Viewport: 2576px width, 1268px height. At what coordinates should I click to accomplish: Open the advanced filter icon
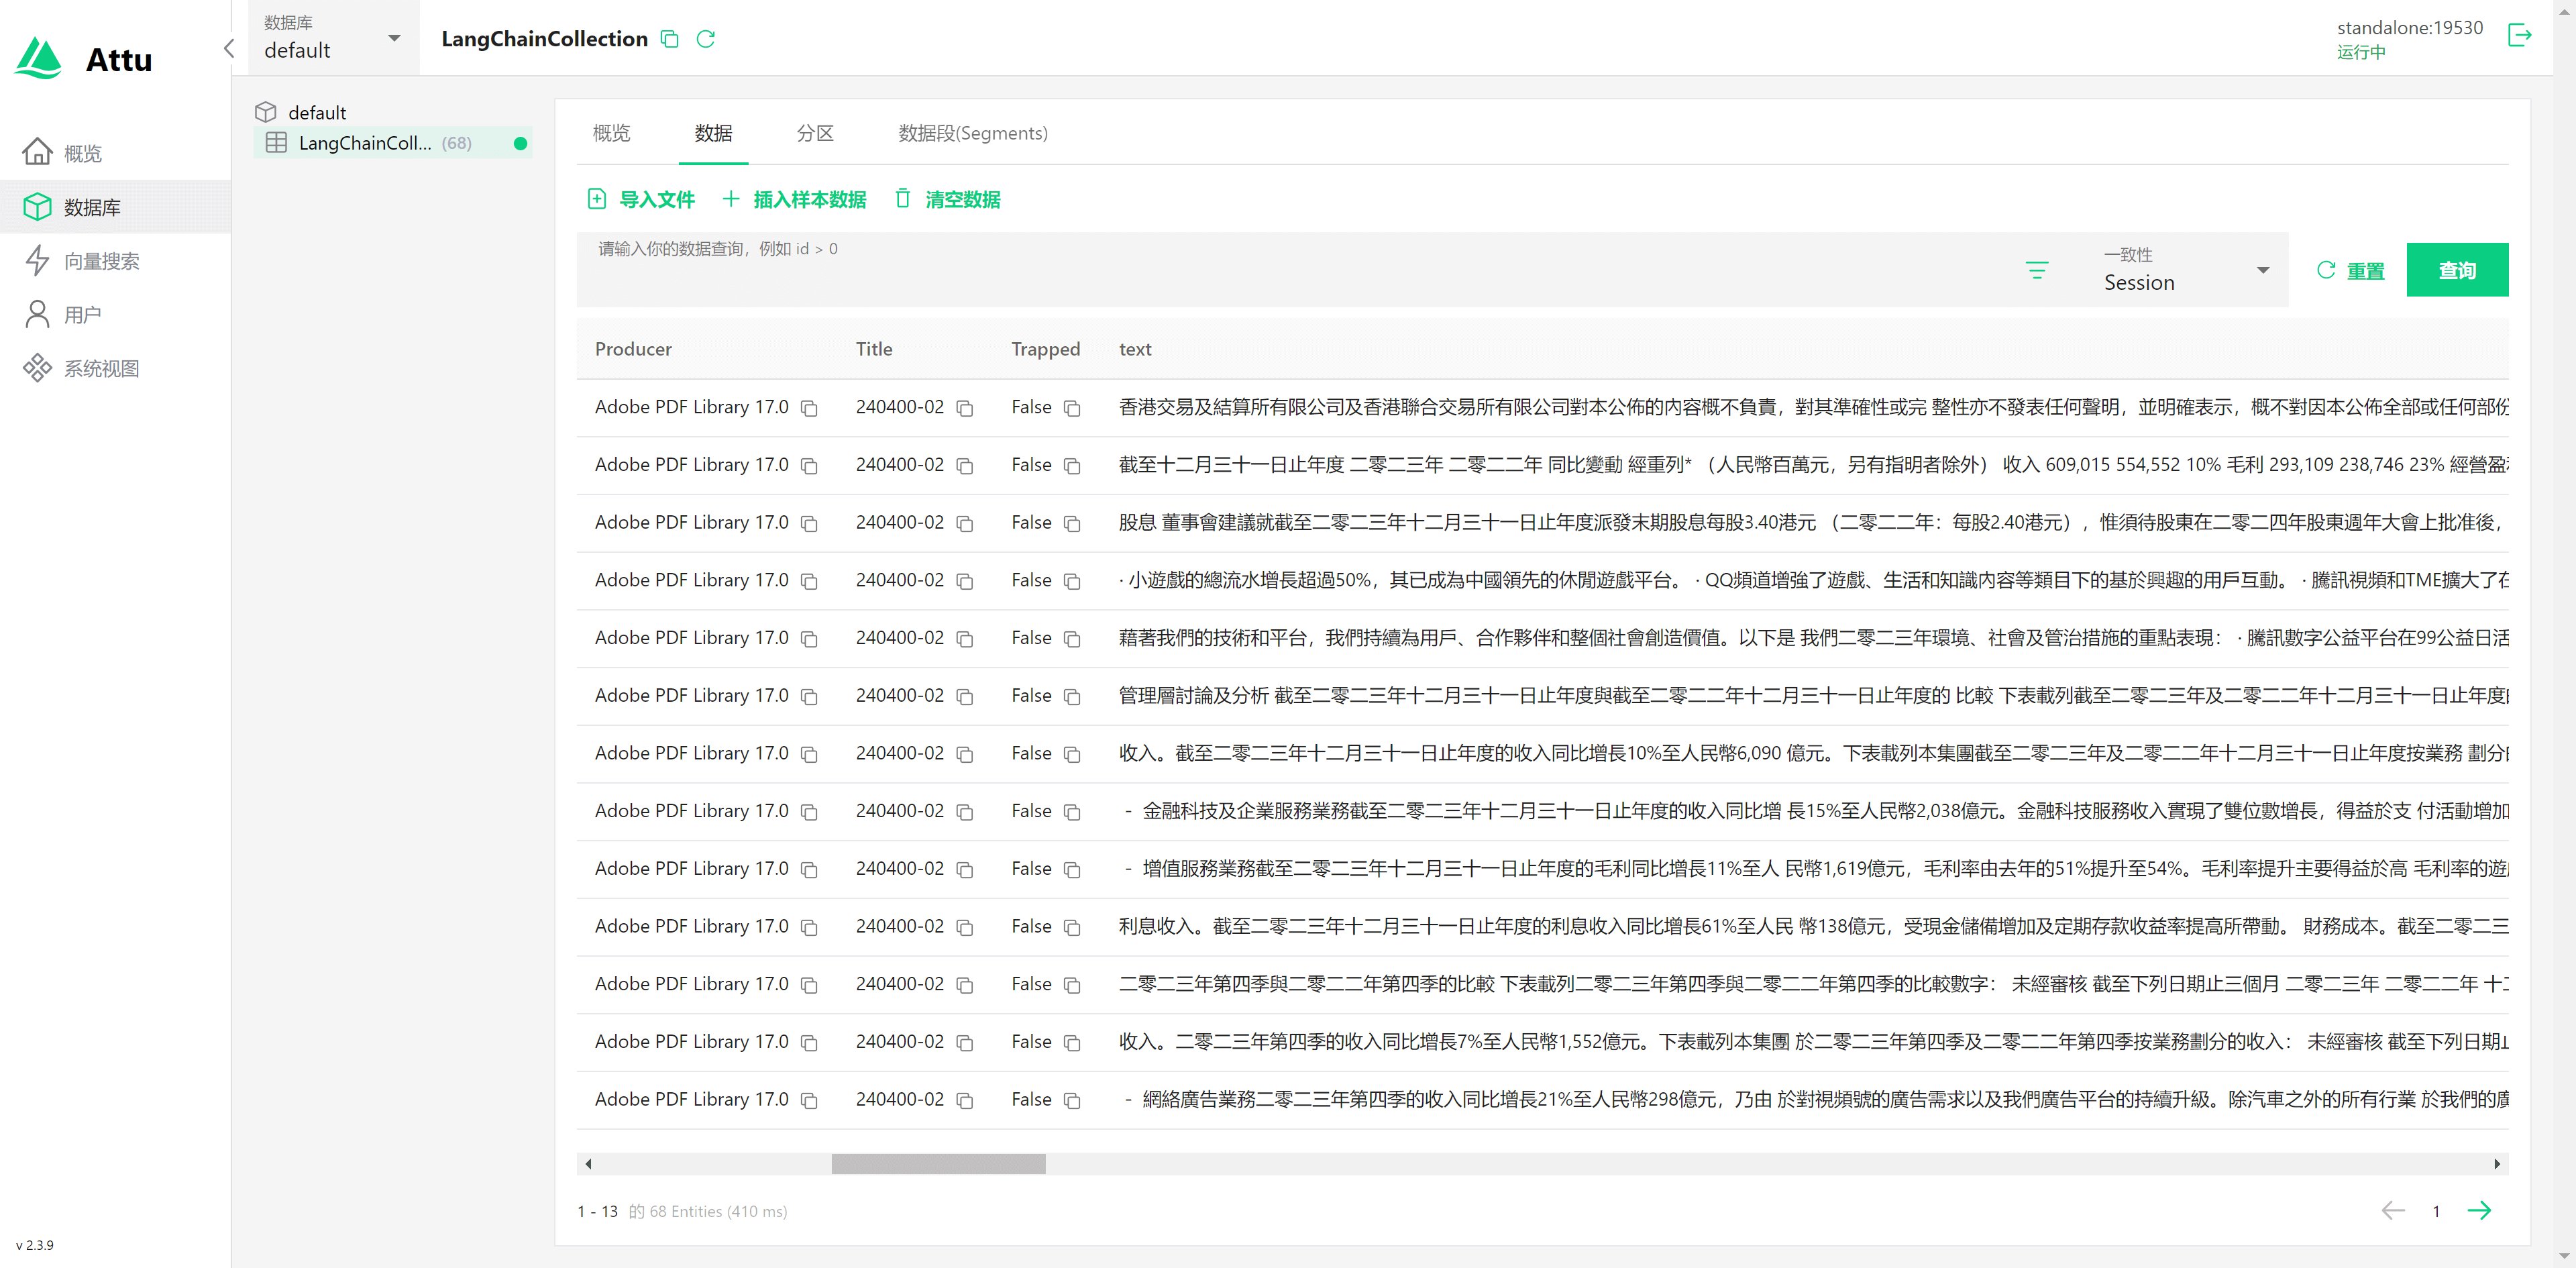[x=2036, y=270]
